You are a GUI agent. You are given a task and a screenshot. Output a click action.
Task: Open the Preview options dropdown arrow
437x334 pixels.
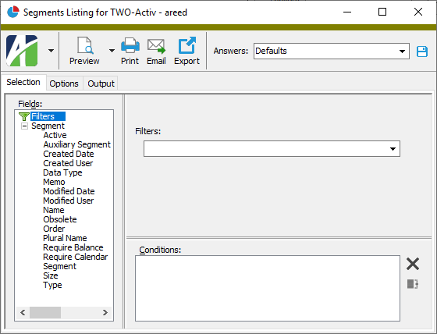click(x=112, y=51)
